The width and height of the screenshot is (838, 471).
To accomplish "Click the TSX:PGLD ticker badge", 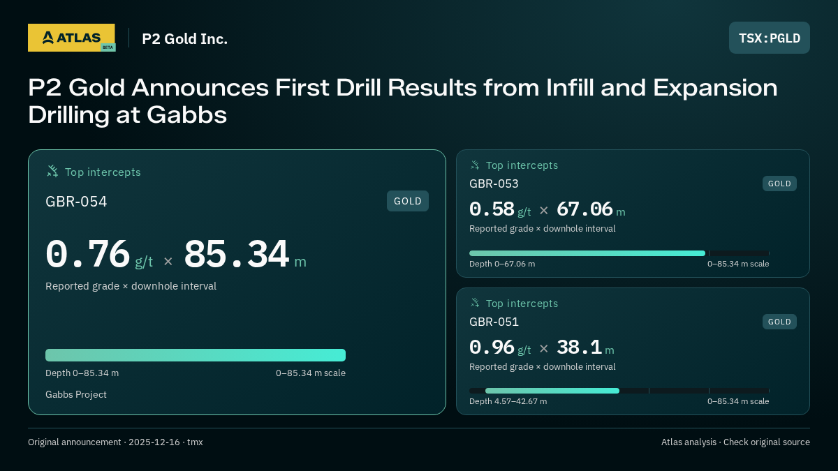I will [x=770, y=38].
